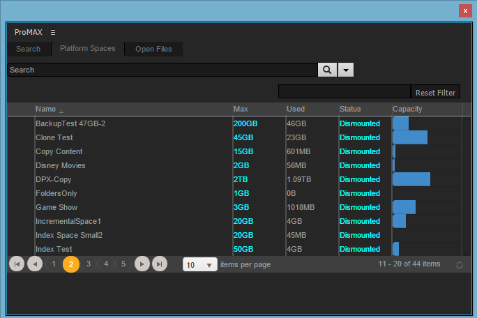This screenshot has height=318, width=477.
Task: Click Dismounted status for FoldersOnly
Action: click(x=360, y=194)
